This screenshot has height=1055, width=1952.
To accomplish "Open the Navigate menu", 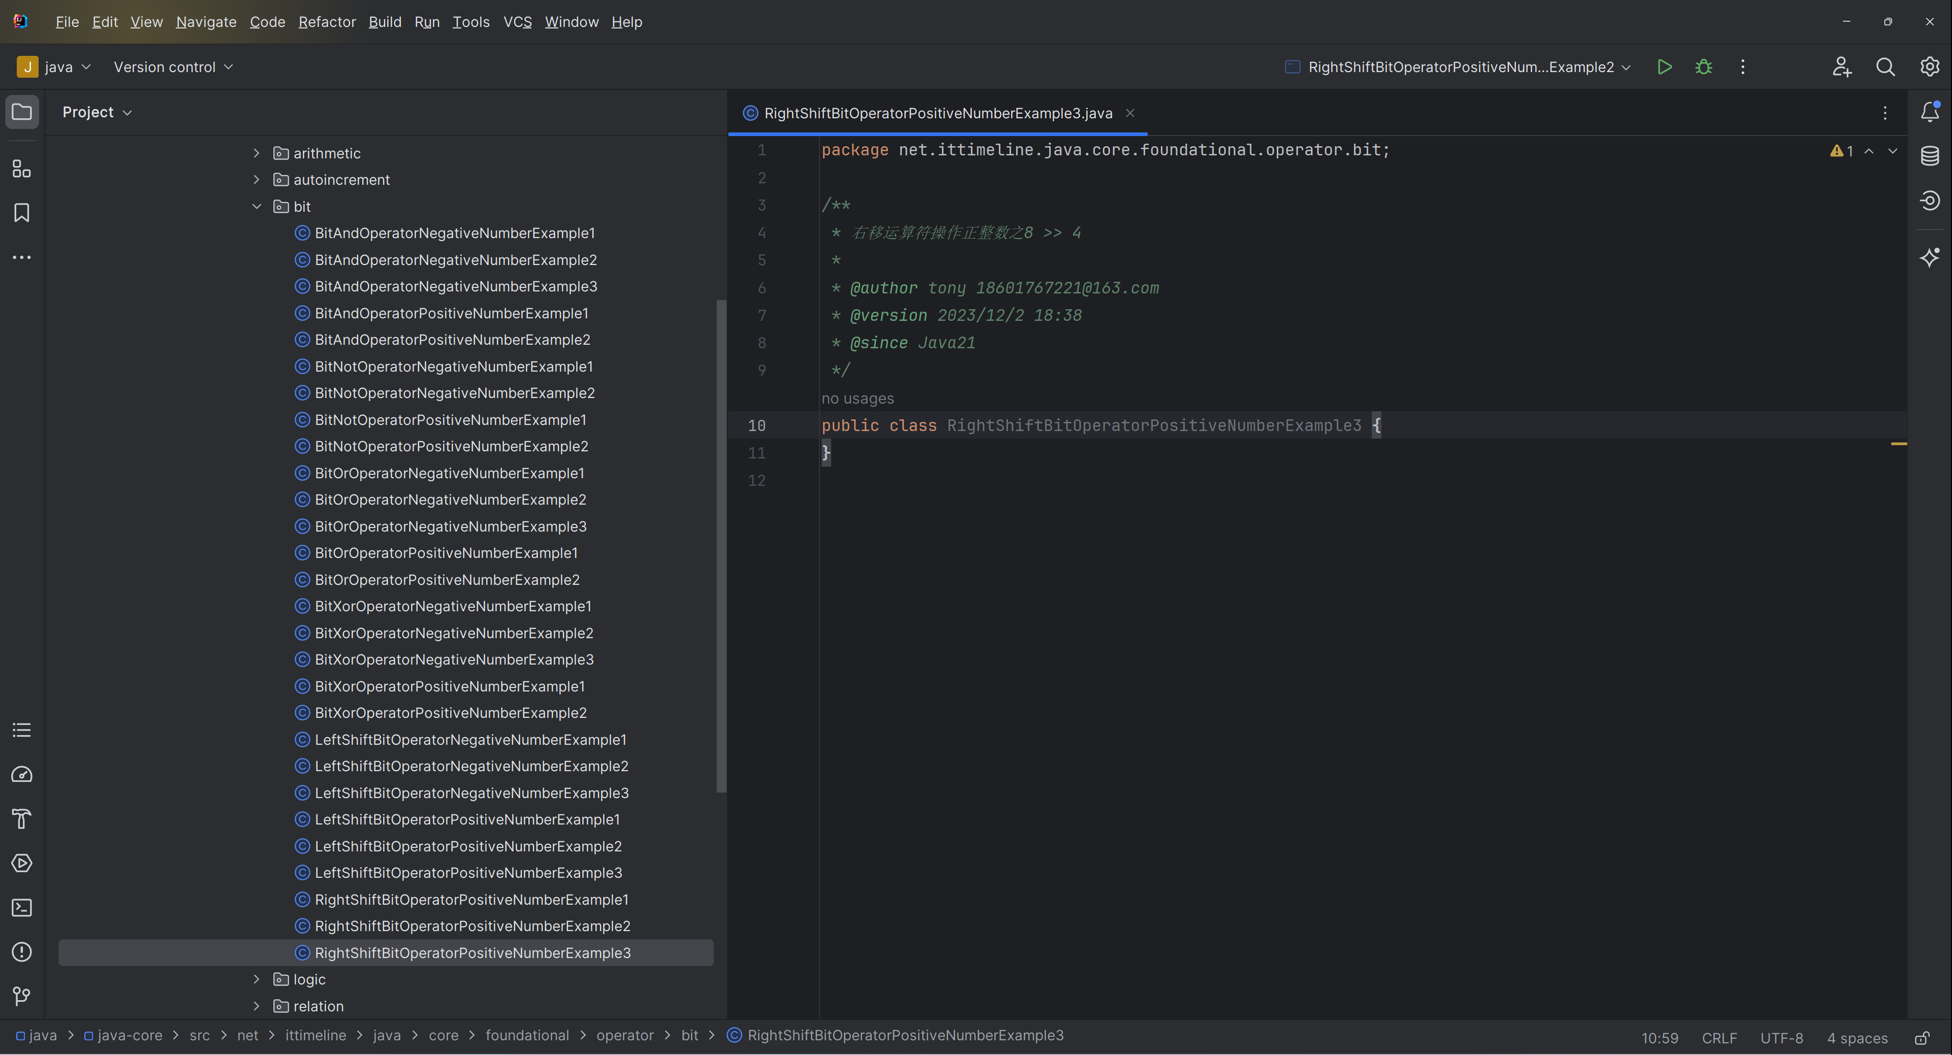I will (x=206, y=22).
